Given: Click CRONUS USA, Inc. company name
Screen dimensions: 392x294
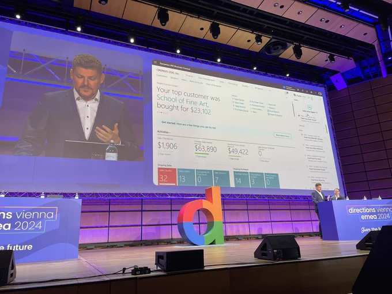Looking at the screenshot, I should pos(168,71).
